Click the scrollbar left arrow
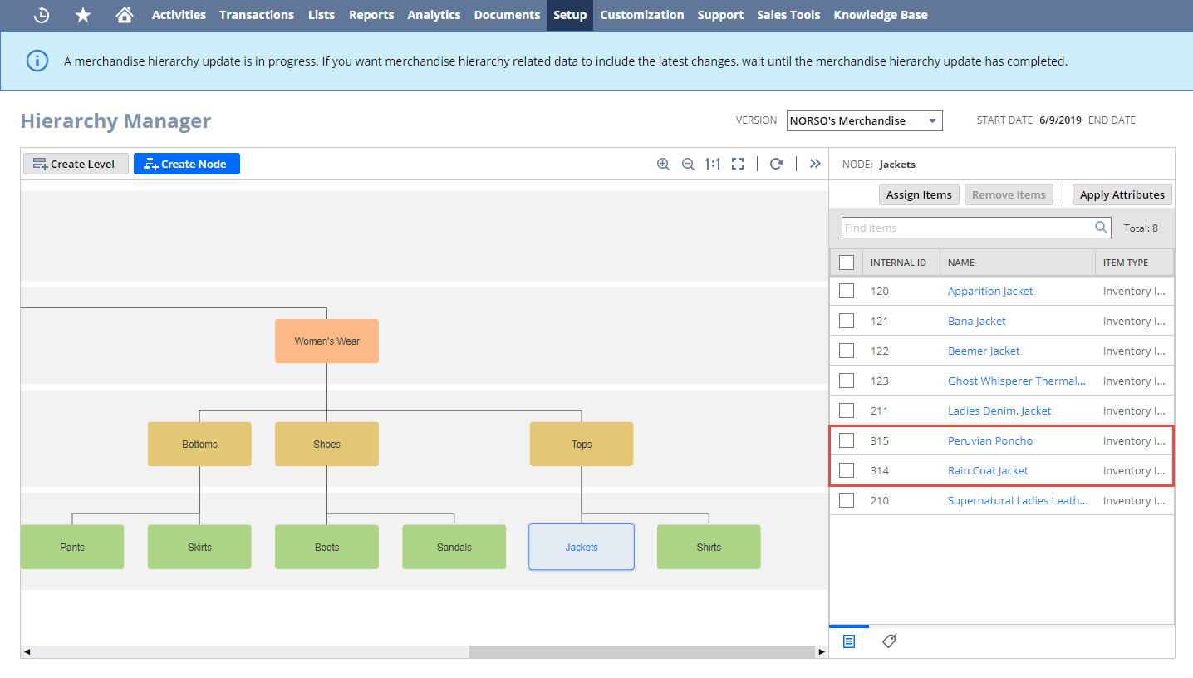The height and width of the screenshot is (678, 1193). [27, 652]
